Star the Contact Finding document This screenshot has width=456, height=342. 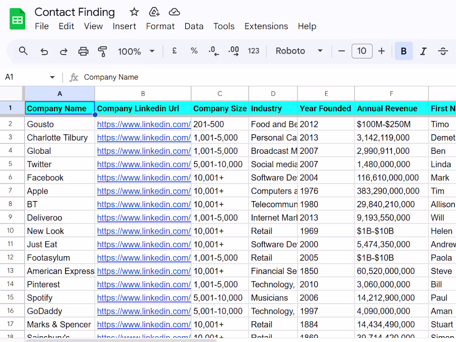click(x=134, y=12)
